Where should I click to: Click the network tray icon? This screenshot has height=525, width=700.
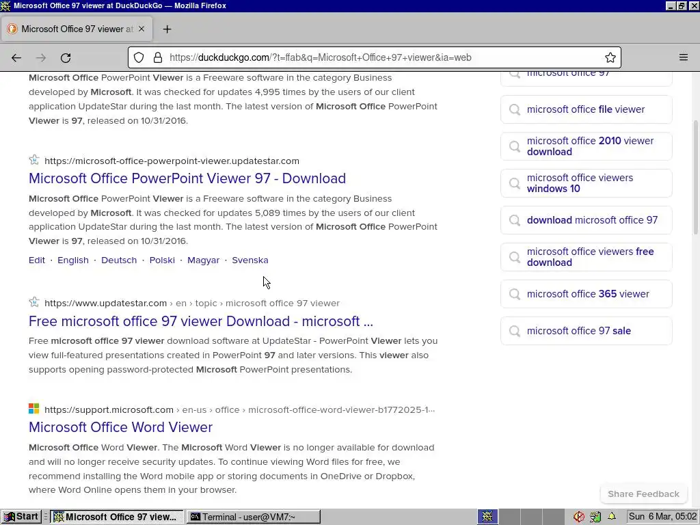(x=595, y=517)
